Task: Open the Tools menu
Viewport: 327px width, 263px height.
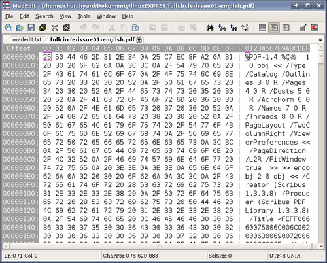Action: [x=84, y=16]
